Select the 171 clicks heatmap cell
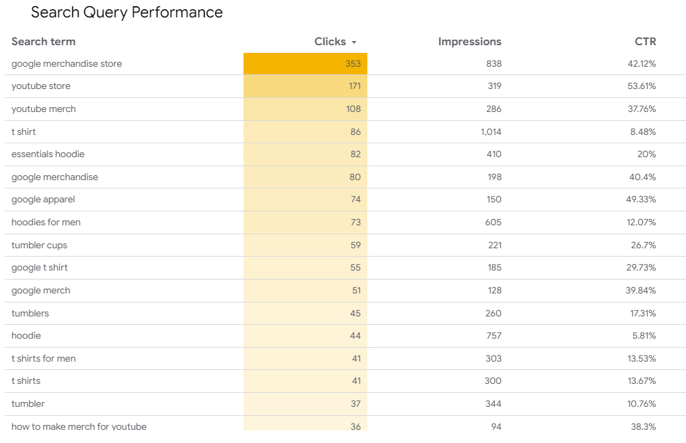Image resolution: width=686 pixels, height=443 pixels. click(x=305, y=86)
